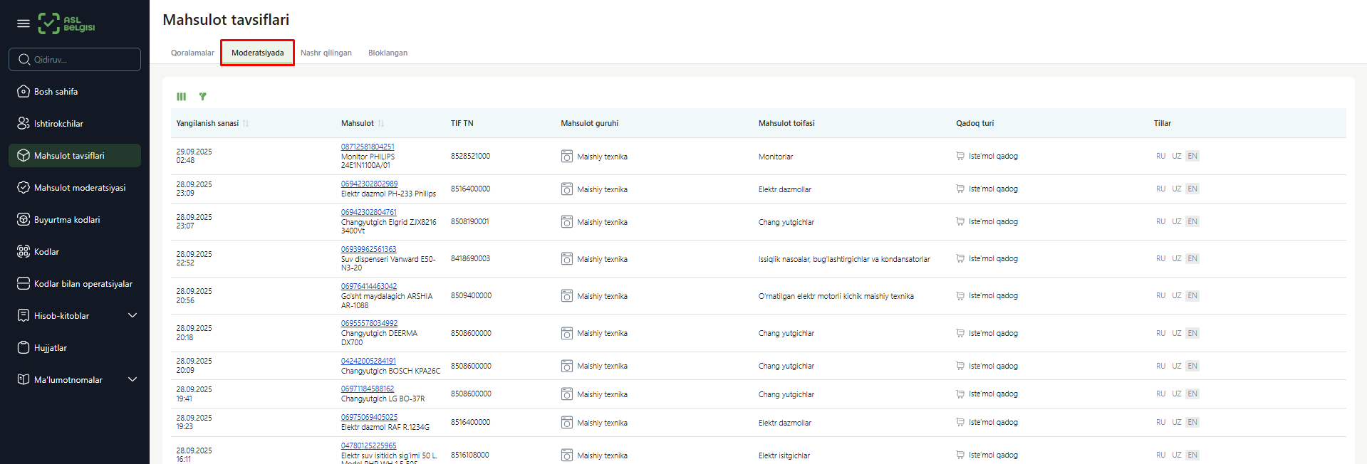Open product link 08712581804251
Image resolution: width=1367 pixels, height=464 pixels.
click(x=368, y=147)
